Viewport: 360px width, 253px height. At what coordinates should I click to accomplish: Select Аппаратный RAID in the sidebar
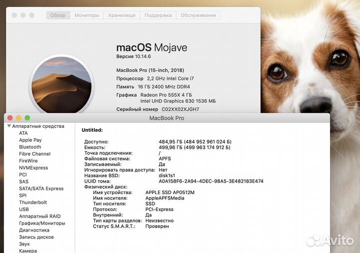coord(40,217)
